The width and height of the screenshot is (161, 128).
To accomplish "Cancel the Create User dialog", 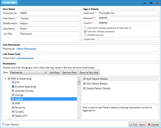I will (153, 124).
